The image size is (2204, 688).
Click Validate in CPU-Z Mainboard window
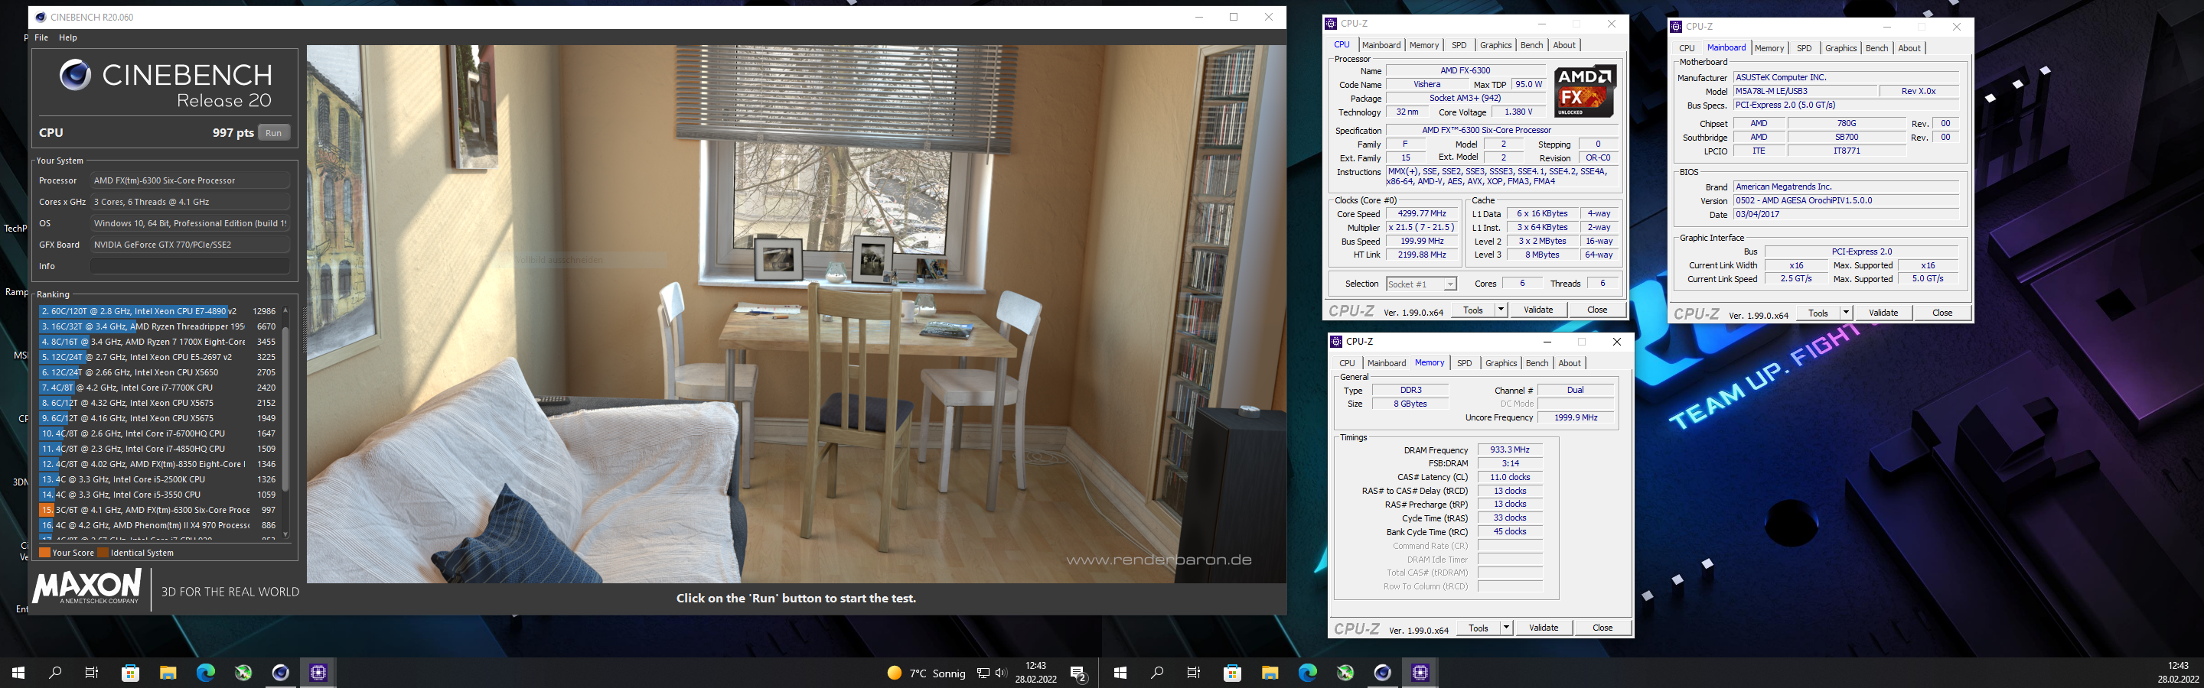(x=1883, y=313)
